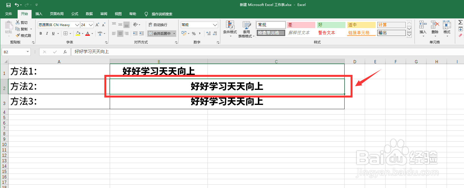Toggle align text right
The height and width of the screenshot is (188, 464).
point(127,33)
